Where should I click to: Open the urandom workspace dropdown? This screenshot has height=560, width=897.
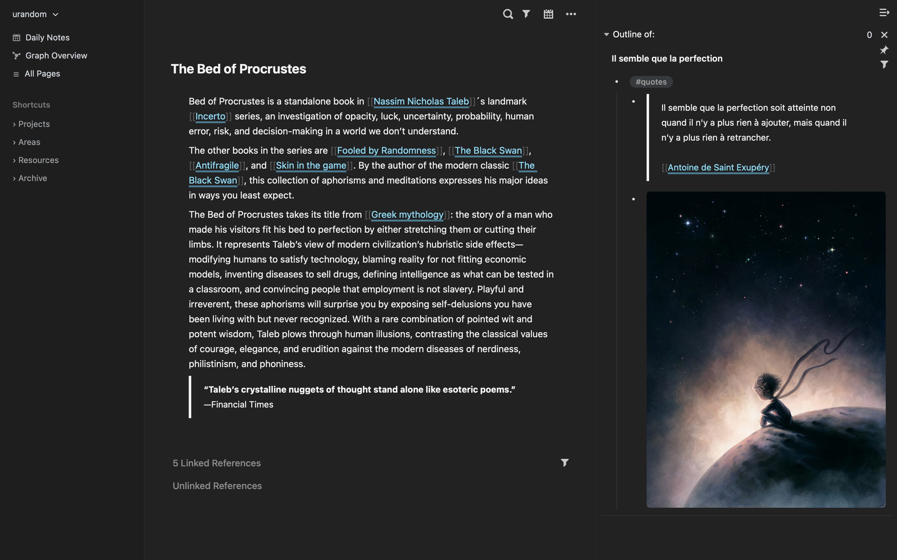click(x=36, y=14)
